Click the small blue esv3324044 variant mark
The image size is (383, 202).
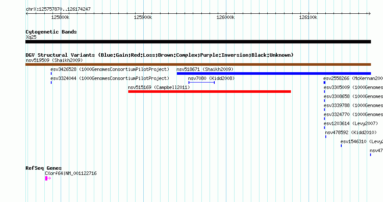(x=51, y=83)
